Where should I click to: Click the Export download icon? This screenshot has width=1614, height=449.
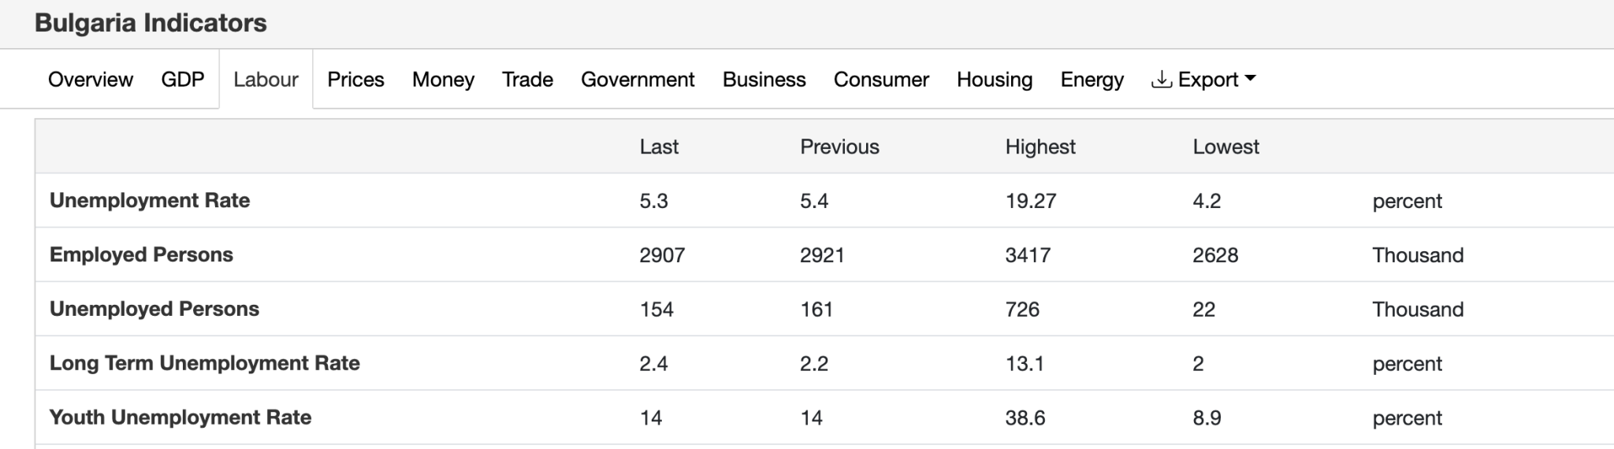pos(1162,80)
